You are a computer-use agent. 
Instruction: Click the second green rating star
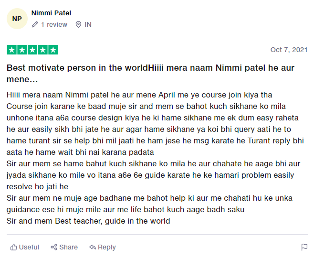click(22, 50)
